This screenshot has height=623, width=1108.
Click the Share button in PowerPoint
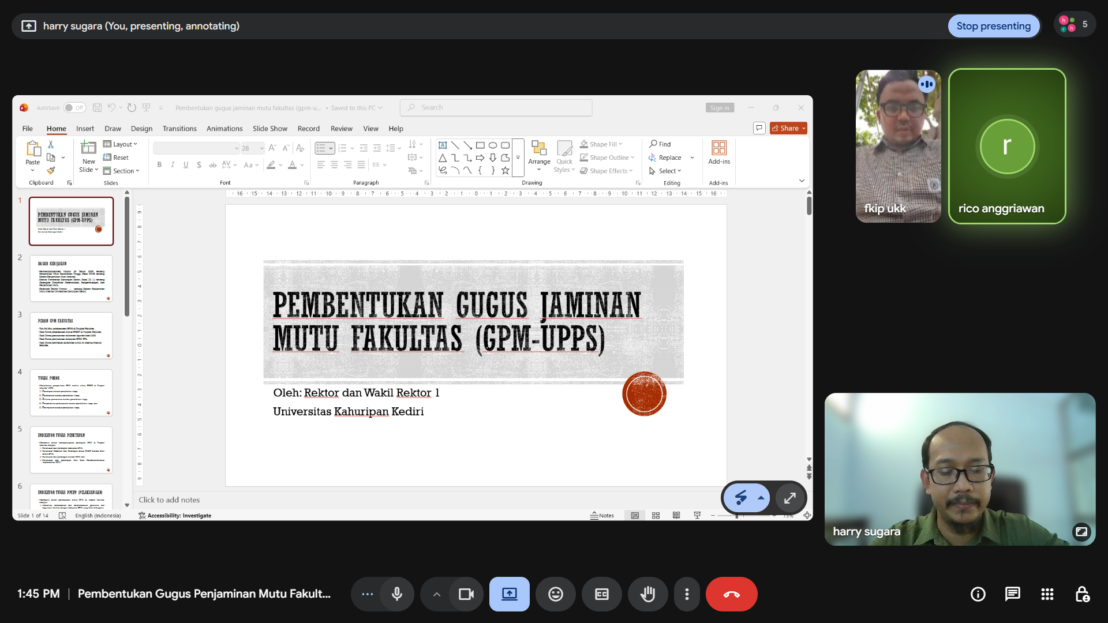click(x=788, y=128)
